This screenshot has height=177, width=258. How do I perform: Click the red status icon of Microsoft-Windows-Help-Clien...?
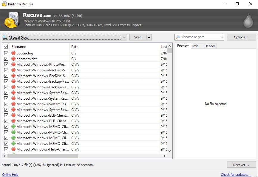13,149
